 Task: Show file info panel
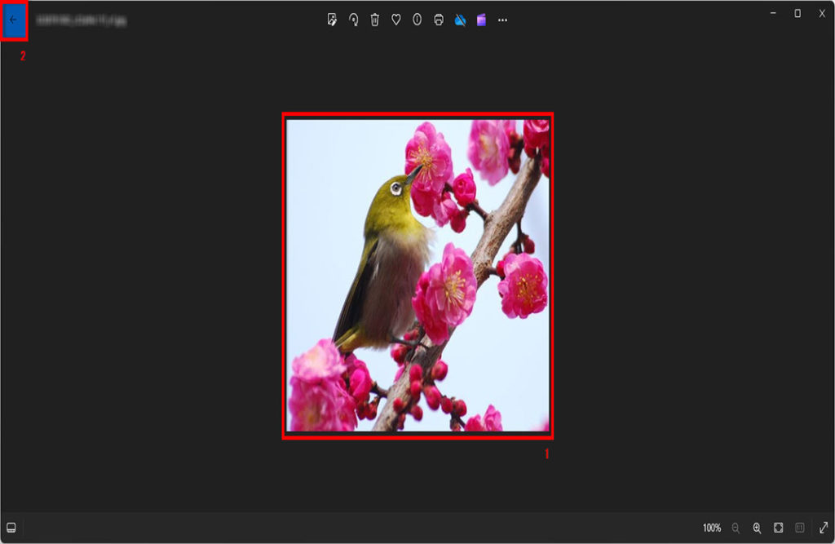[417, 20]
